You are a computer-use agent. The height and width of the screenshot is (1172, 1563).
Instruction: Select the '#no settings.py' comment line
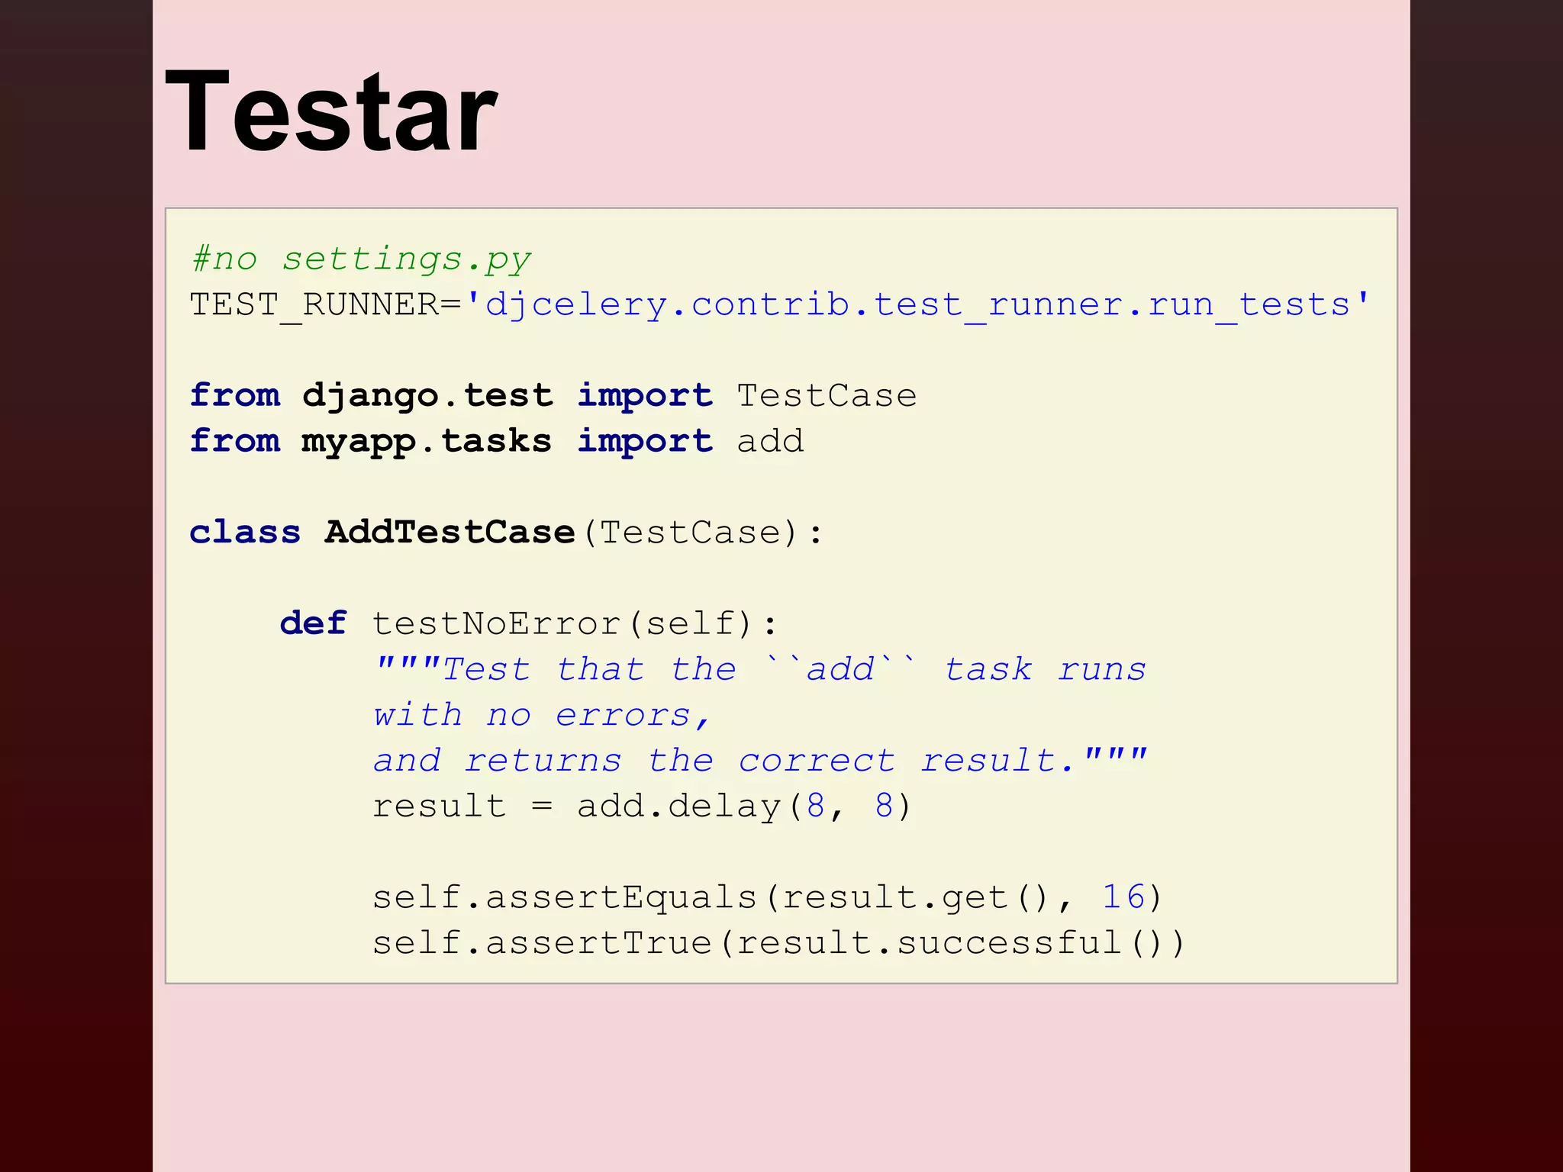[x=361, y=259]
